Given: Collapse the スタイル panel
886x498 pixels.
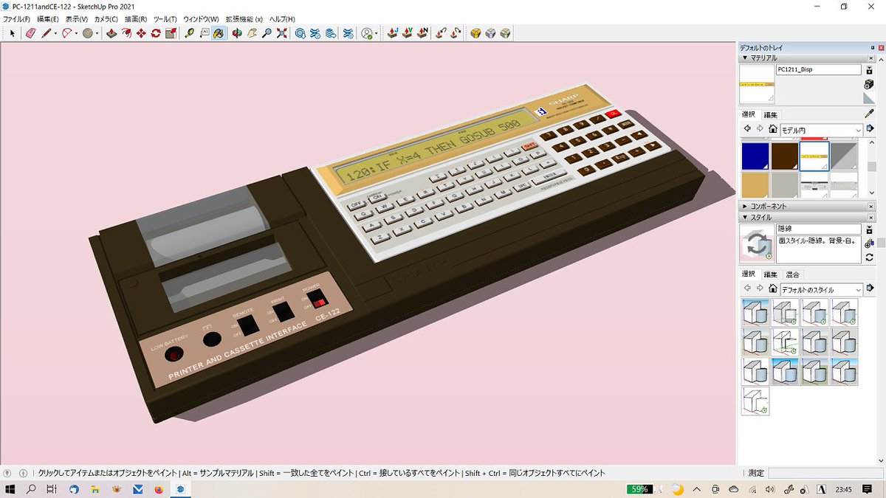Looking at the screenshot, I should (745, 218).
